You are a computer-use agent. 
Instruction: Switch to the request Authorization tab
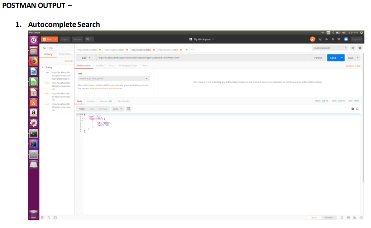click(84, 66)
